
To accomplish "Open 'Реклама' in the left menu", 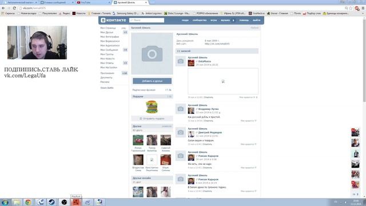I will point(105,82).
